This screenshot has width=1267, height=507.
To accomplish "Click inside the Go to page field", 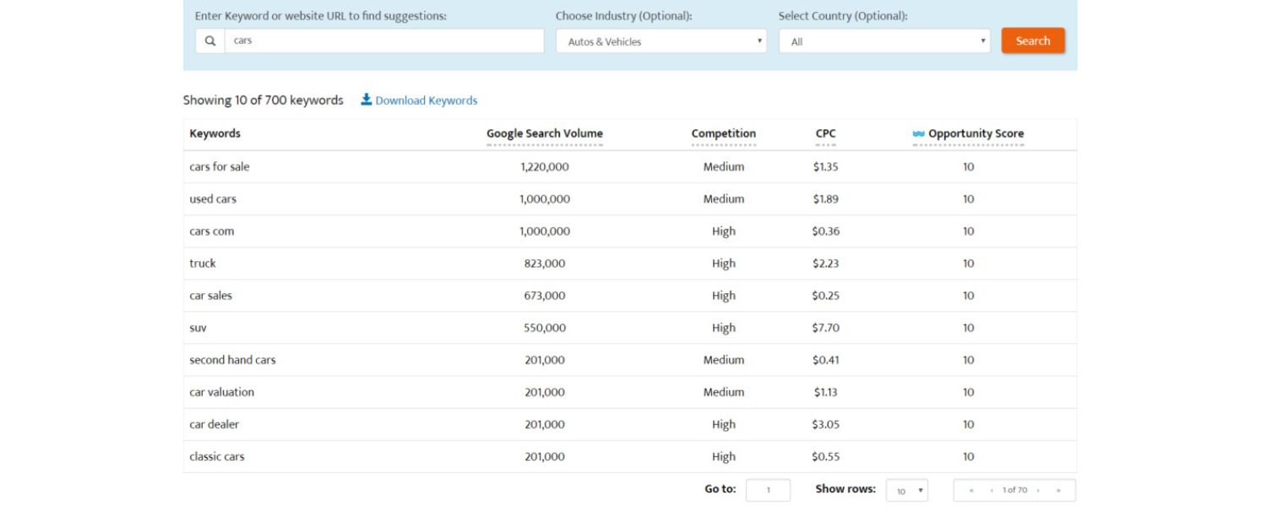I will coord(767,489).
